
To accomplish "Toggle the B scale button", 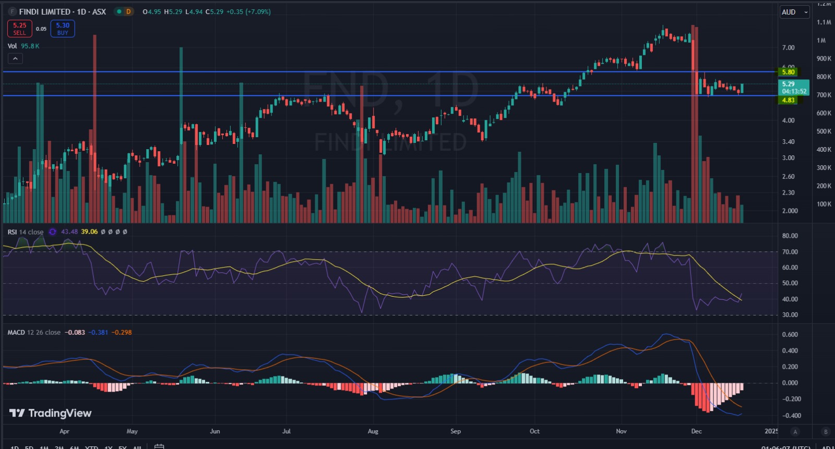I will (x=826, y=431).
